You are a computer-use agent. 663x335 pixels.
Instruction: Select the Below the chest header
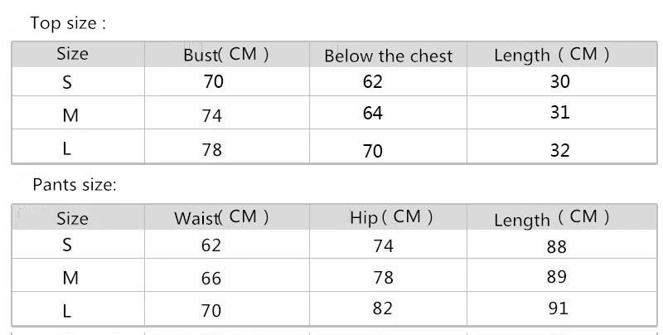click(x=388, y=56)
